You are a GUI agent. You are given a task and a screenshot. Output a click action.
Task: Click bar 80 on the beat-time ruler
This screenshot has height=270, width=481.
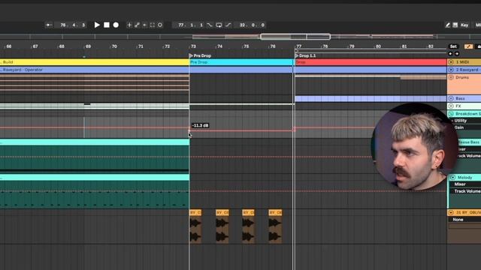point(378,46)
